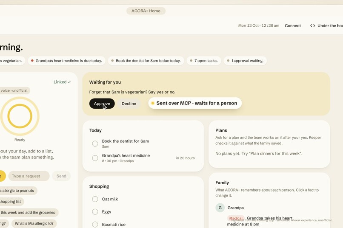
Task: Tap the yellow voice ring orb
Action: click(x=20, y=116)
